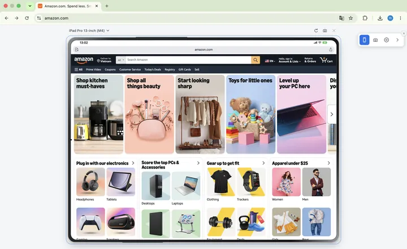Screen dimensions: 407x249
Task: Open Today's Deals
Action: [x=153, y=70]
